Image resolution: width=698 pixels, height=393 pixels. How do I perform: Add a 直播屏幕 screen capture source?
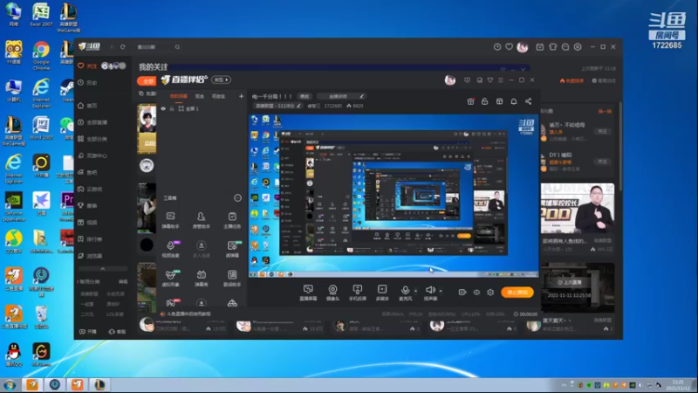click(x=308, y=293)
